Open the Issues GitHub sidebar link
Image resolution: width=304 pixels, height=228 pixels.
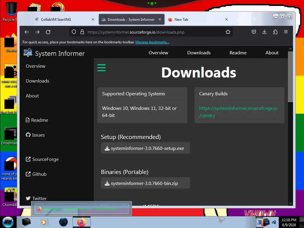tap(35, 135)
